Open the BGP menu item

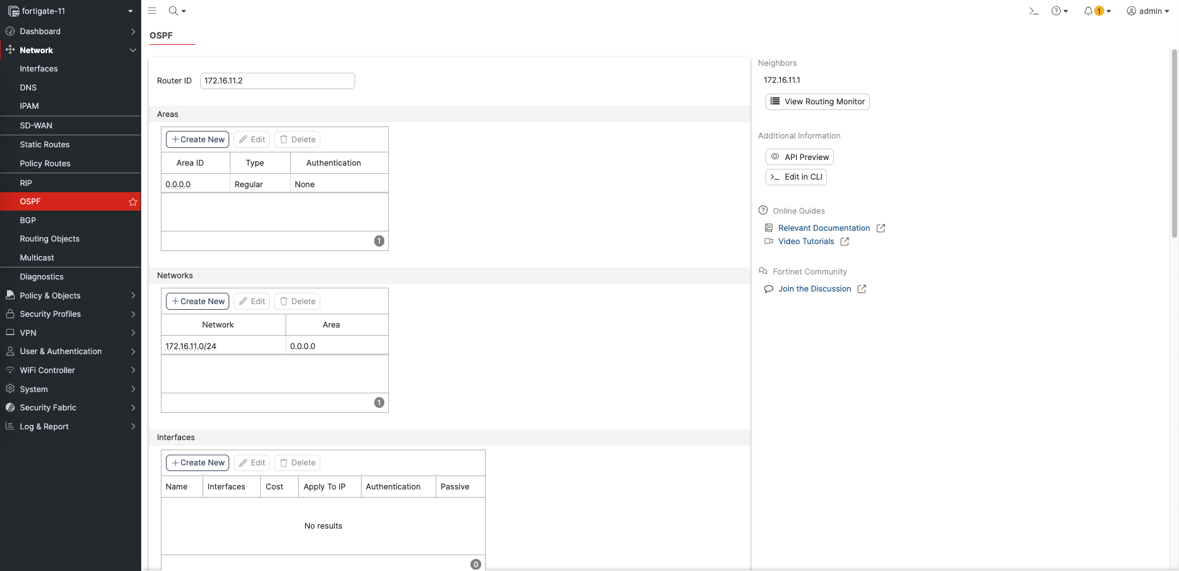pos(28,220)
